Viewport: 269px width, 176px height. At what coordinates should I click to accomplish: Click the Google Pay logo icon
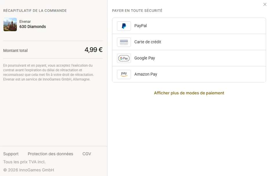click(x=124, y=58)
